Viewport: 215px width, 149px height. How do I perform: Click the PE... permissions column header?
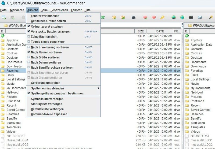pyautogui.click(x=177, y=31)
